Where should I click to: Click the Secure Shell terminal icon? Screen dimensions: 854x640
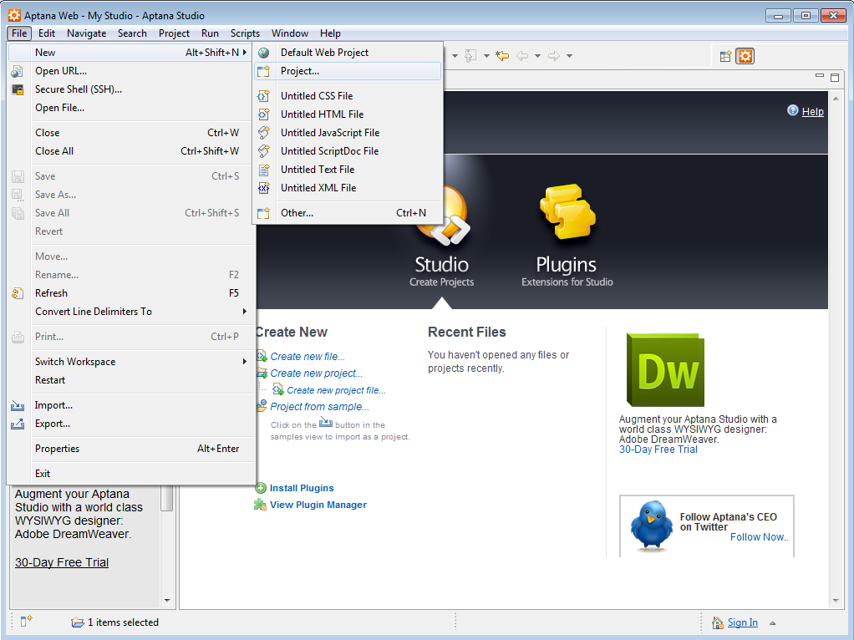pyautogui.click(x=18, y=89)
